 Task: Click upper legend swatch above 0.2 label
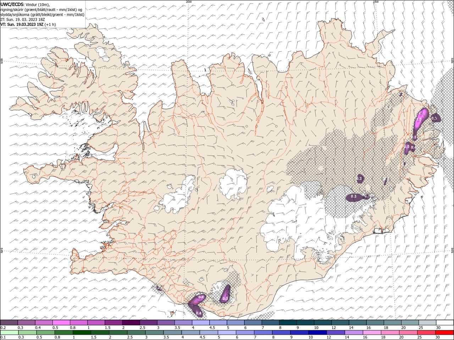click(x=9, y=323)
